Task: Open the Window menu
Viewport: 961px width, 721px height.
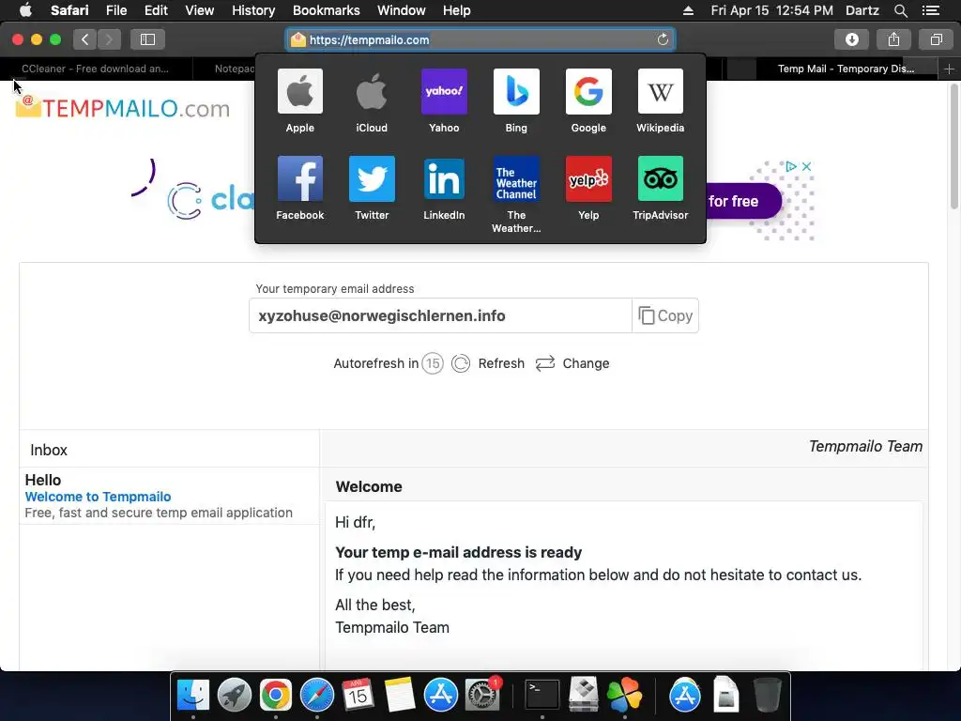Action: pos(401,10)
